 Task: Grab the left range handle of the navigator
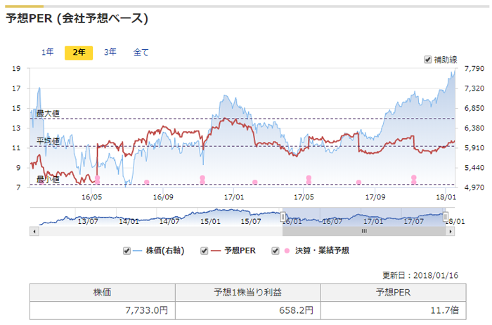[283, 217]
